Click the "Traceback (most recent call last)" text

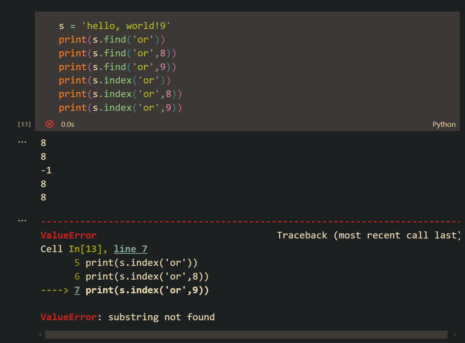point(368,235)
